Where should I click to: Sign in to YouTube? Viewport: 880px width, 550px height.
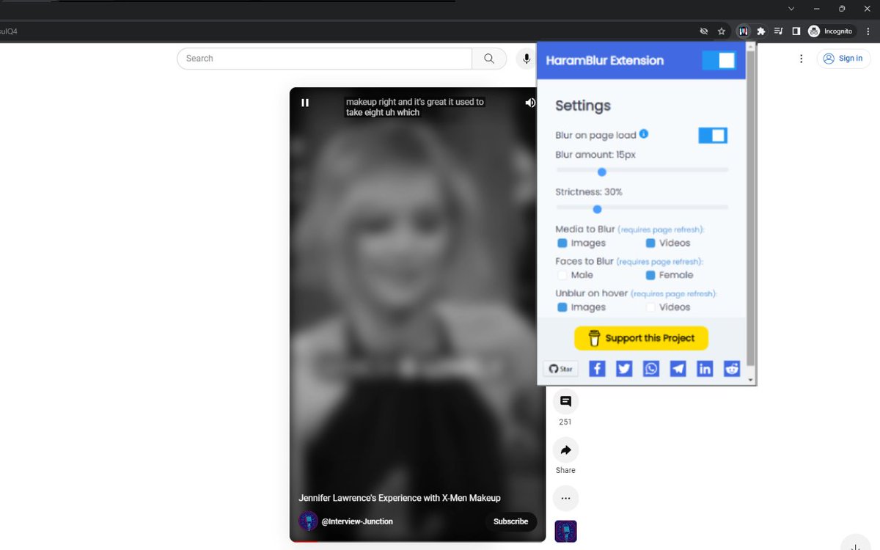(843, 59)
